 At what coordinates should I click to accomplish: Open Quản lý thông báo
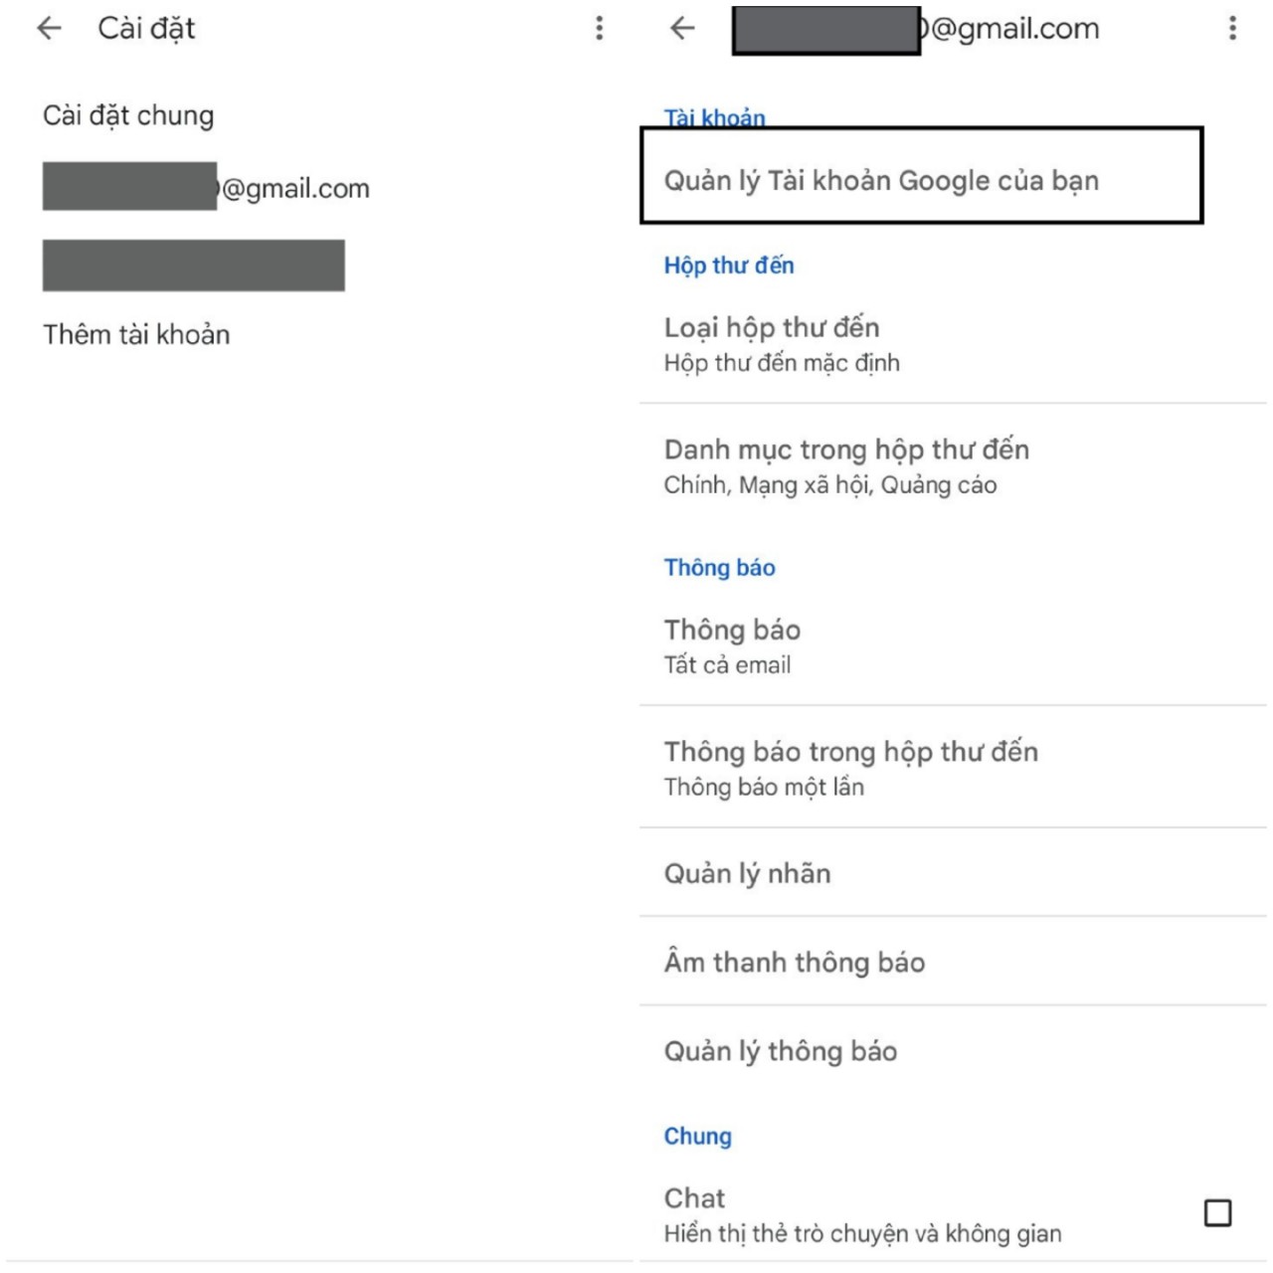click(x=953, y=1050)
